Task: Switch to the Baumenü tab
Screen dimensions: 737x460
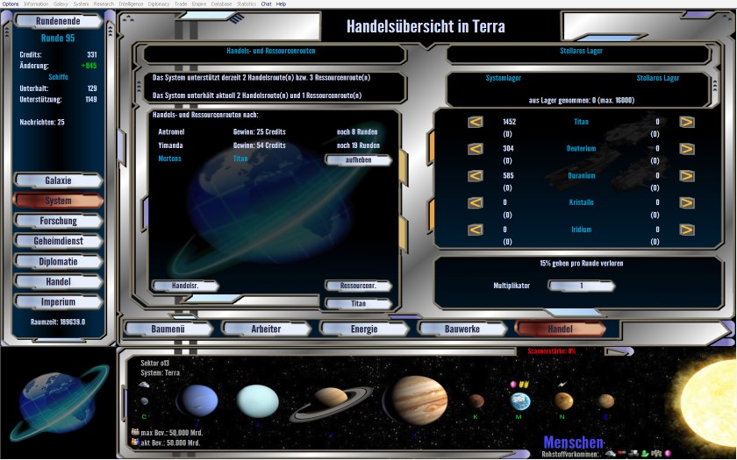Action: [x=167, y=329]
